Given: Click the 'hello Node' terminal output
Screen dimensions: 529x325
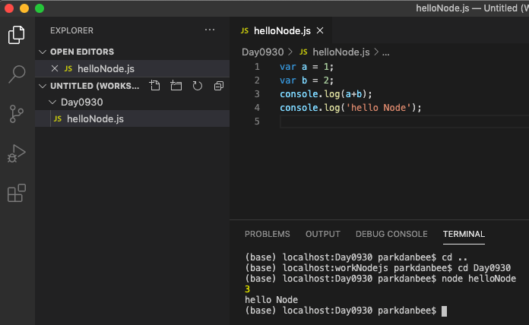Looking at the screenshot, I should pyautogui.click(x=271, y=300).
